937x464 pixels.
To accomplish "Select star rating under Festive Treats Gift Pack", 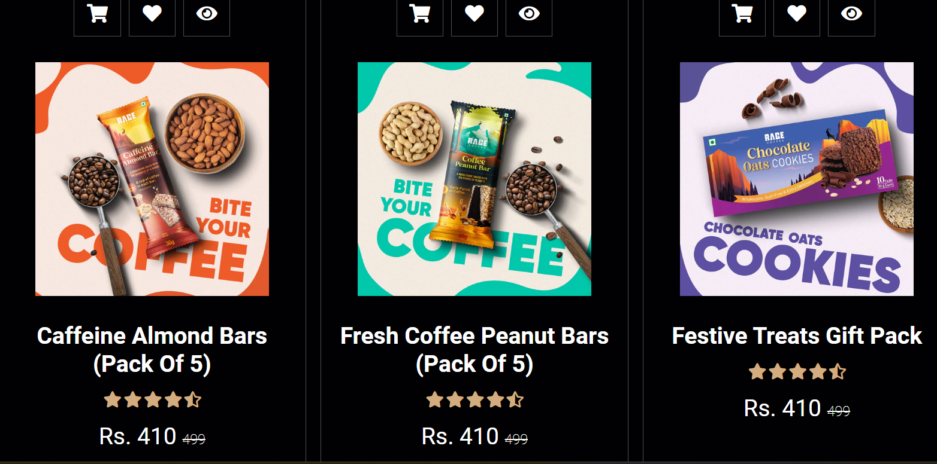I will pos(797,372).
